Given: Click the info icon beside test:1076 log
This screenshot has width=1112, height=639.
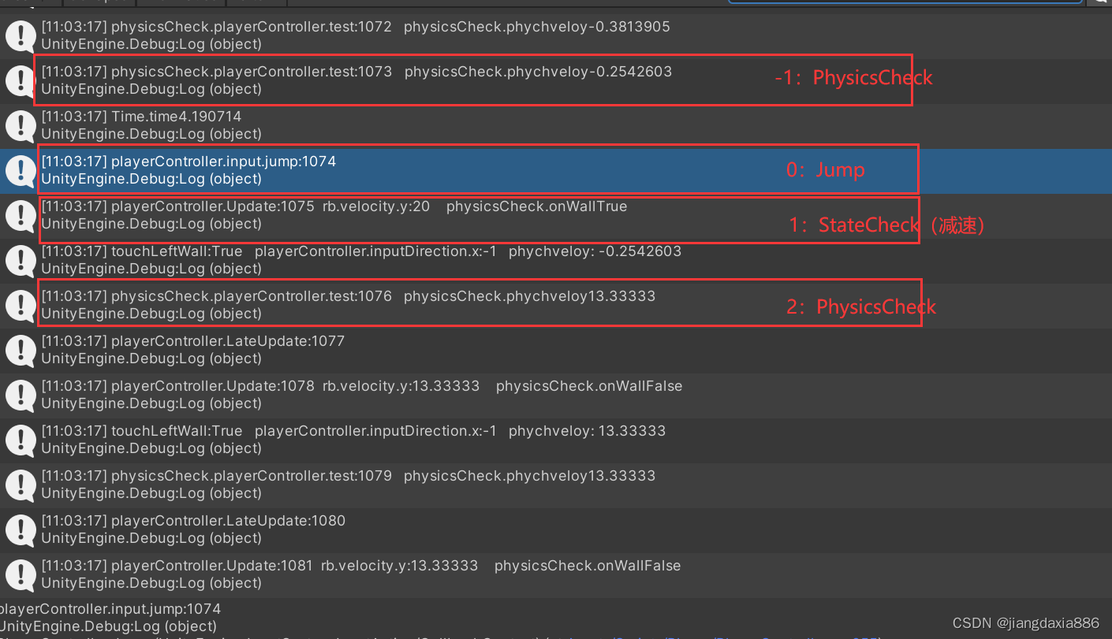Looking at the screenshot, I should click(19, 305).
